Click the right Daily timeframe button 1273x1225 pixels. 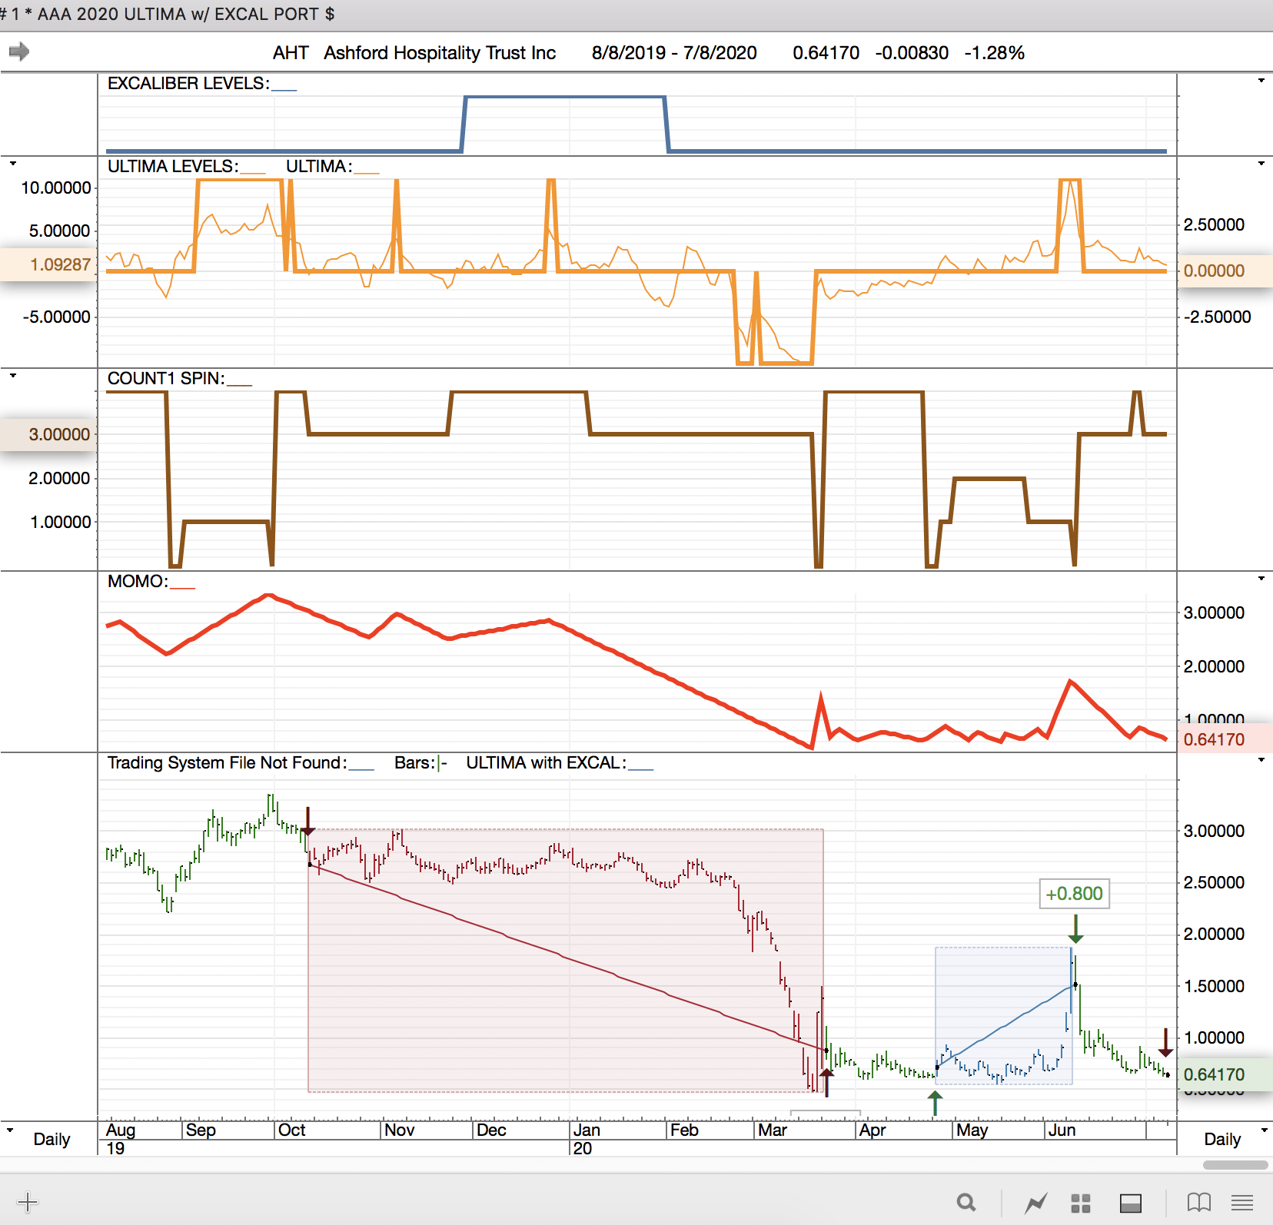(x=1222, y=1139)
